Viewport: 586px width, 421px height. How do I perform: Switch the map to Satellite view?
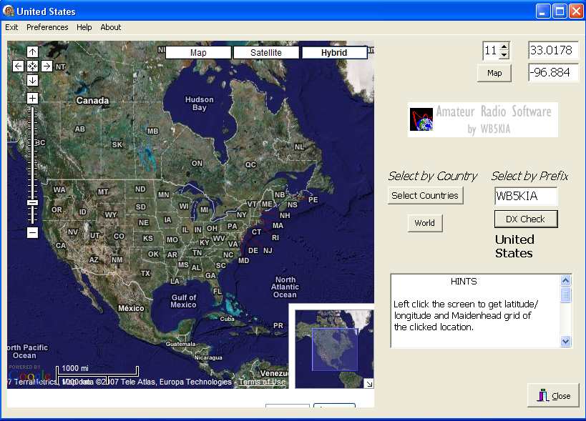pyautogui.click(x=266, y=53)
